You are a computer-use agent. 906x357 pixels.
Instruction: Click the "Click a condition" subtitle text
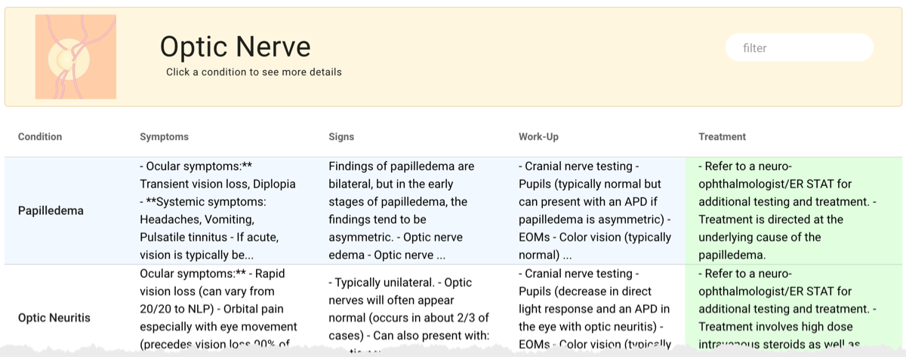(254, 72)
